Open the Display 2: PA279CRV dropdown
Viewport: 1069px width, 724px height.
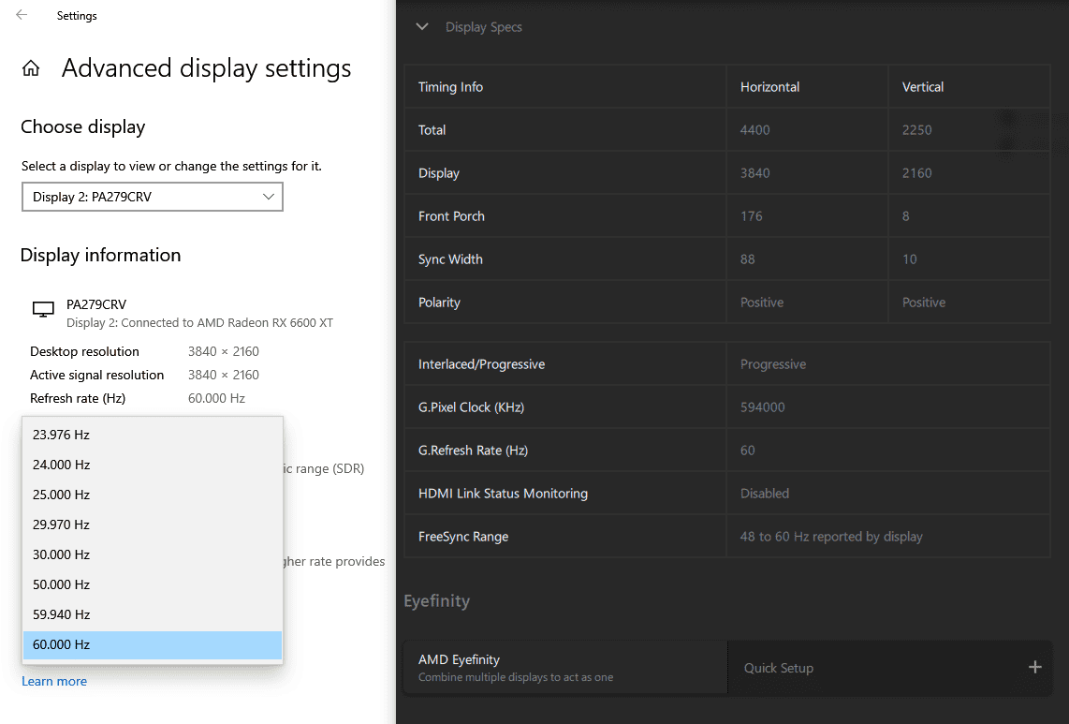153,197
